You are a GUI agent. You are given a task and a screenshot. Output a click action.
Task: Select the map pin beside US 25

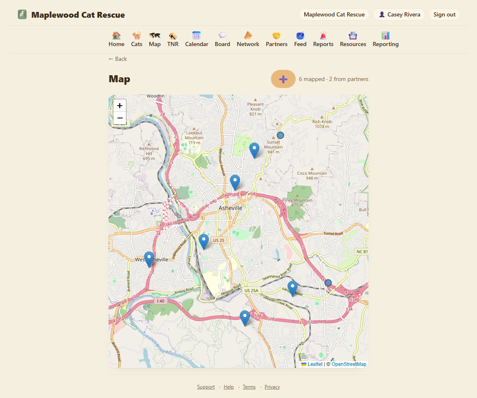tap(204, 242)
